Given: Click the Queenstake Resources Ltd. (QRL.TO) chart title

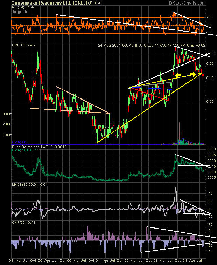Looking at the screenshot, I should (52, 3).
